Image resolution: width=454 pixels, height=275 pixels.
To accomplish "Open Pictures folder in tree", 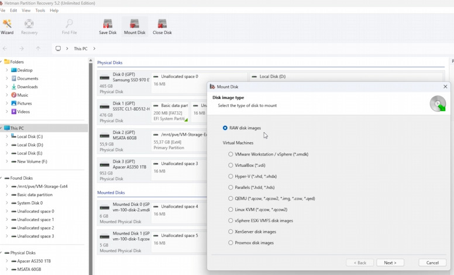I will (x=21, y=104).
